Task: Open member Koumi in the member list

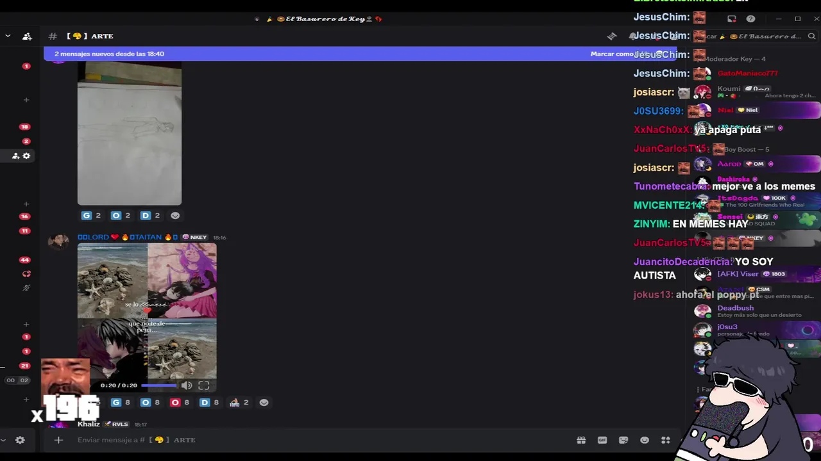Action: [x=757, y=92]
